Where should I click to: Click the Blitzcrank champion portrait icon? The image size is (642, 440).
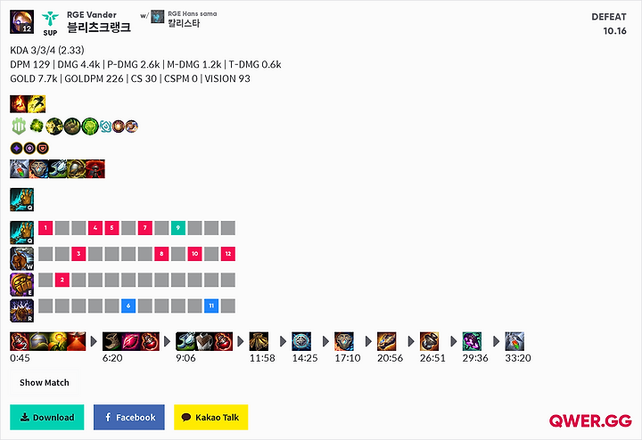point(21,21)
